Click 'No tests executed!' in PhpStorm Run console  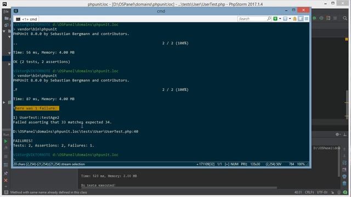click(98, 186)
